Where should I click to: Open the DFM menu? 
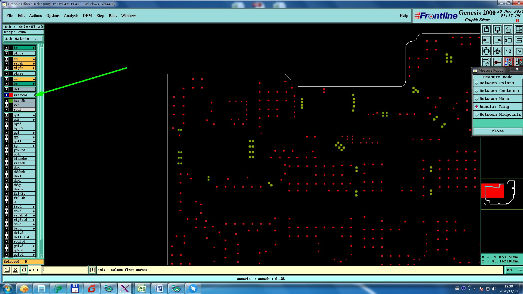click(x=87, y=16)
